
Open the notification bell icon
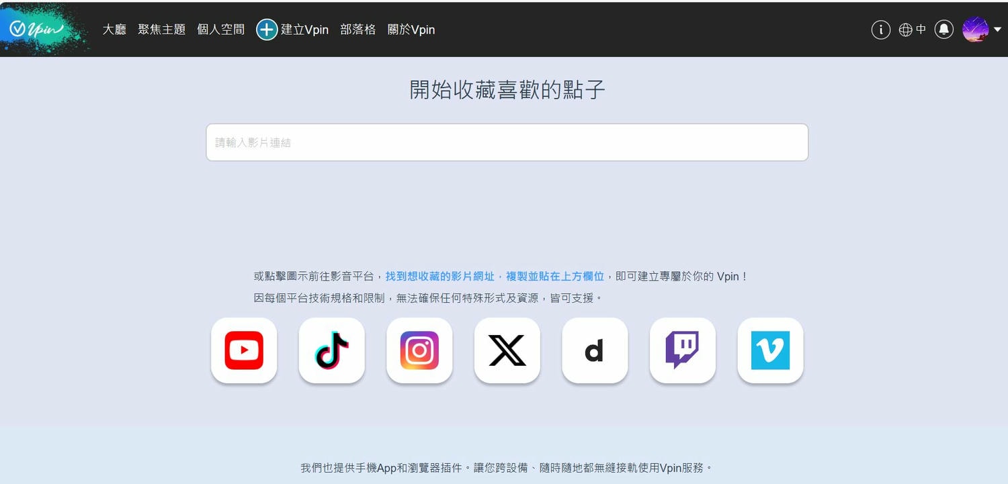coord(944,30)
